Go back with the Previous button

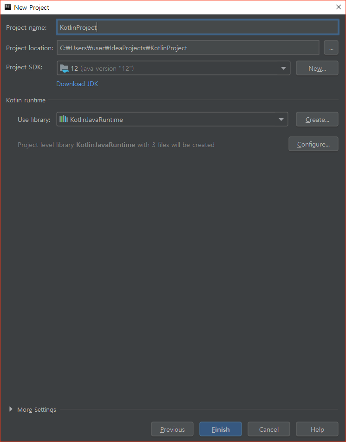pyautogui.click(x=172, y=429)
